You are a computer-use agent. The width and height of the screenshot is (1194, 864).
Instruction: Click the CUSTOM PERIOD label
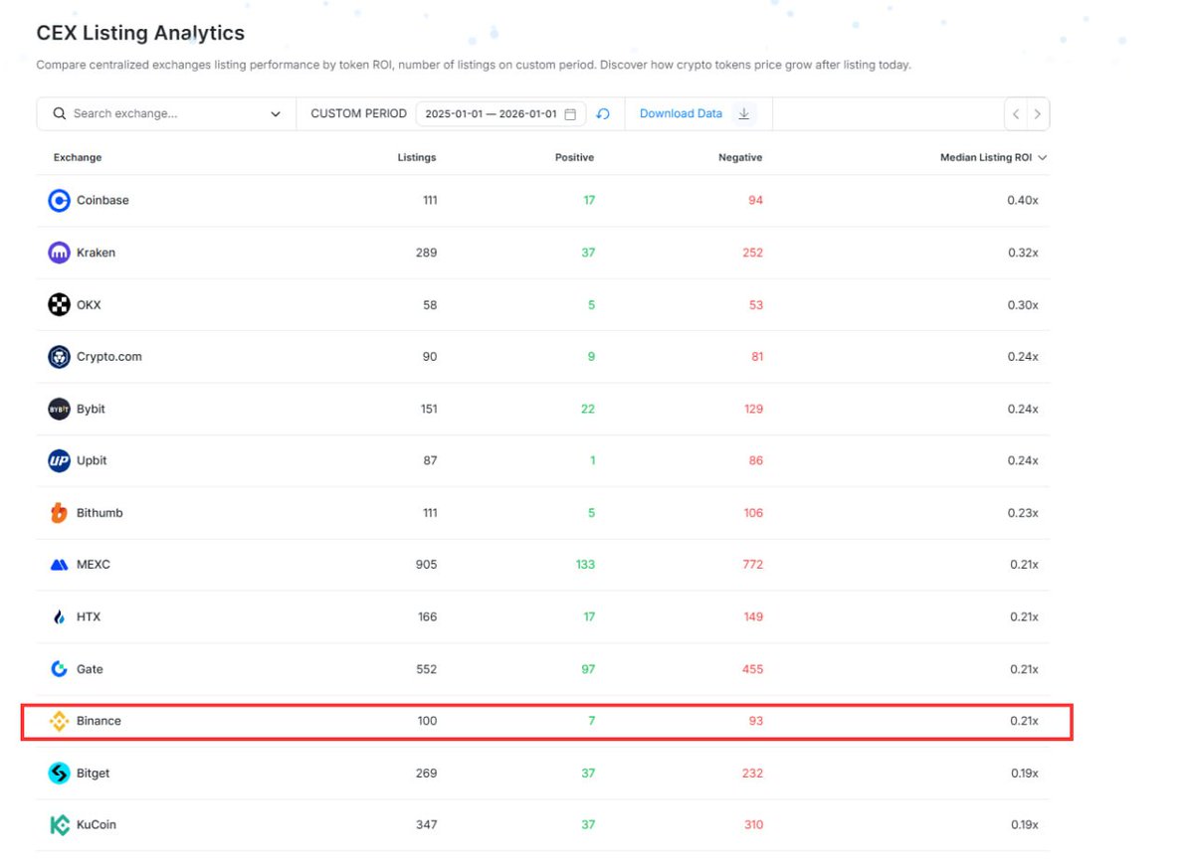[358, 113]
